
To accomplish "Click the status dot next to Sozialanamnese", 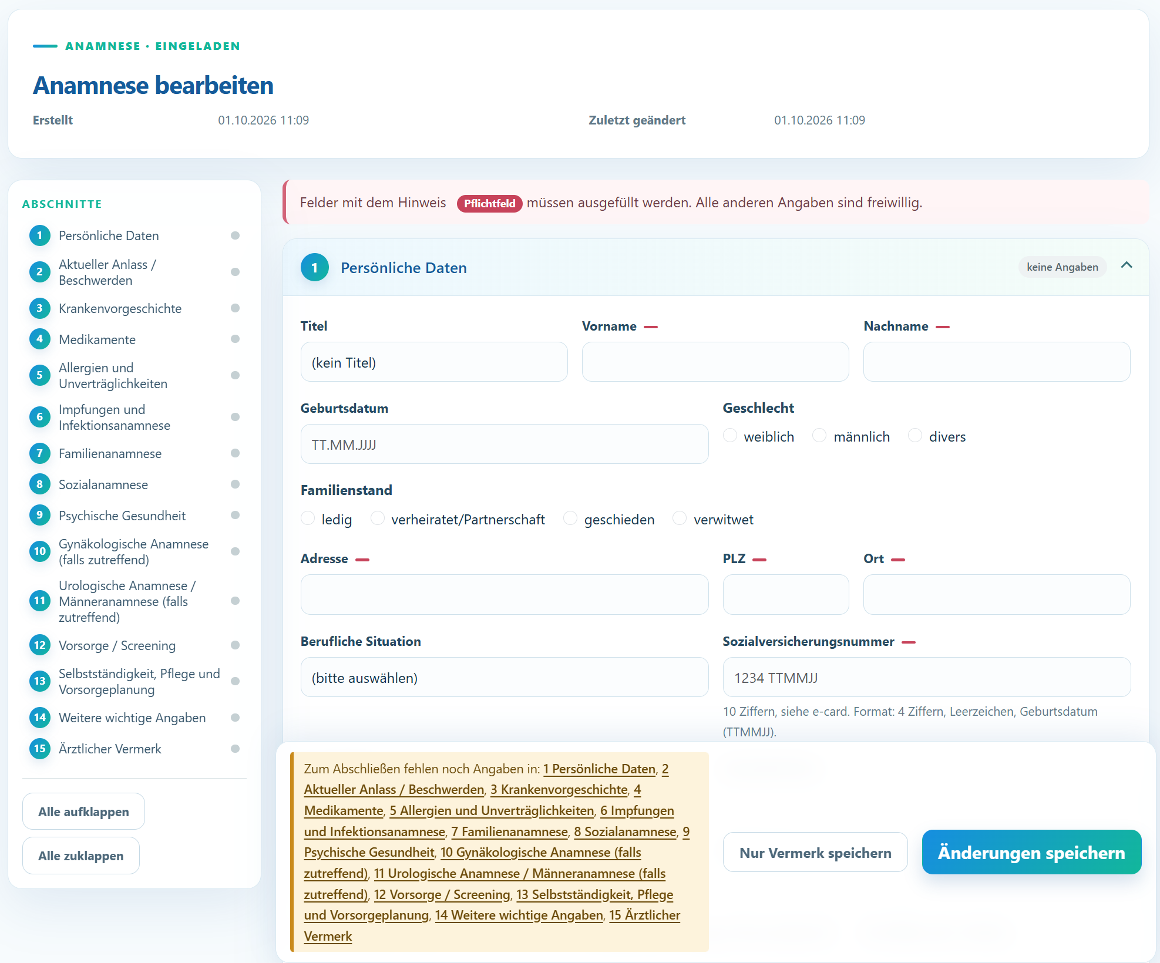I will click(236, 484).
